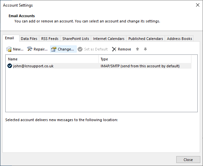Viewport: 203px width, 166px height.
Task: Close the Account Settings window with X
Action: (x=198, y=5)
